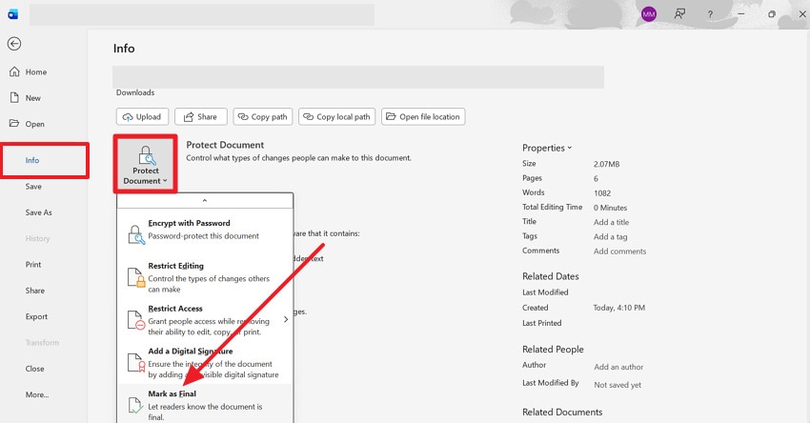Screen dimensions: 810x423
Task: Choose Add a Digital Signature menu entry
Action: click(205, 363)
